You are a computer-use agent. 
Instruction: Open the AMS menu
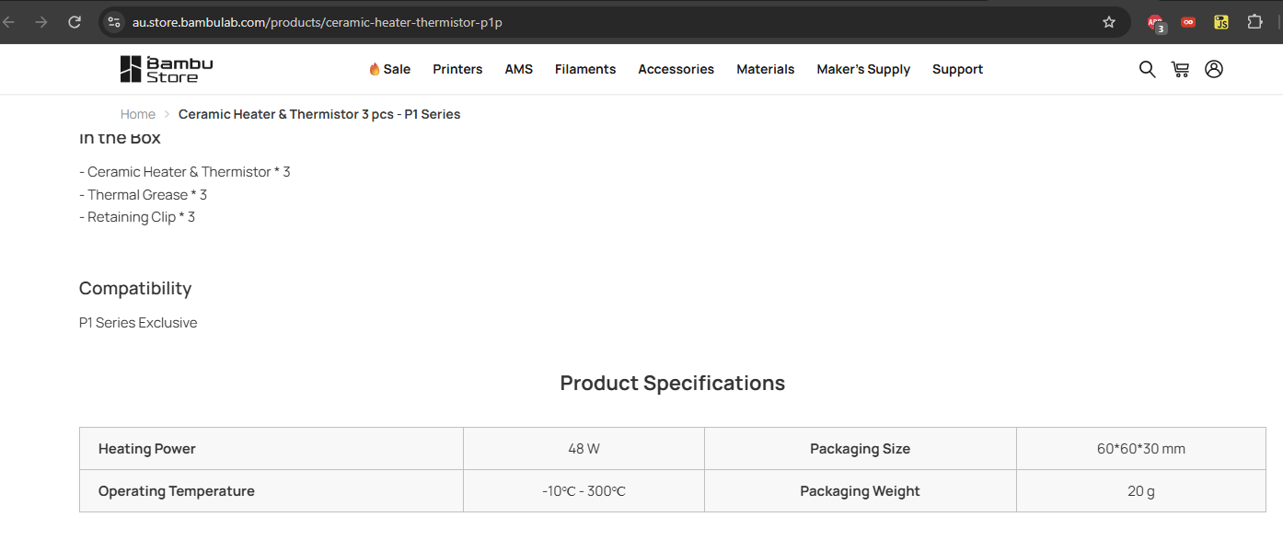519,69
